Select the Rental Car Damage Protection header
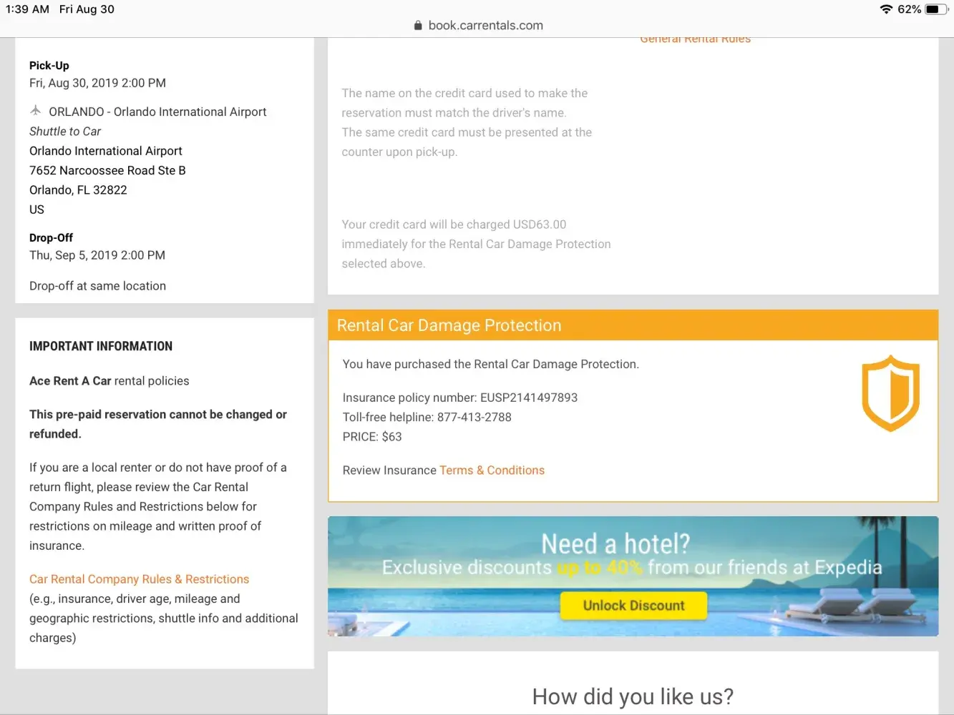 click(449, 325)
